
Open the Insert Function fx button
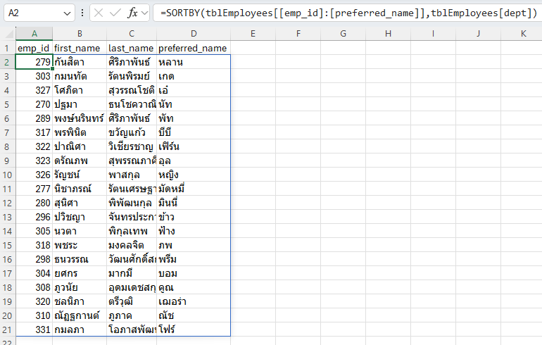click(132, 13)
